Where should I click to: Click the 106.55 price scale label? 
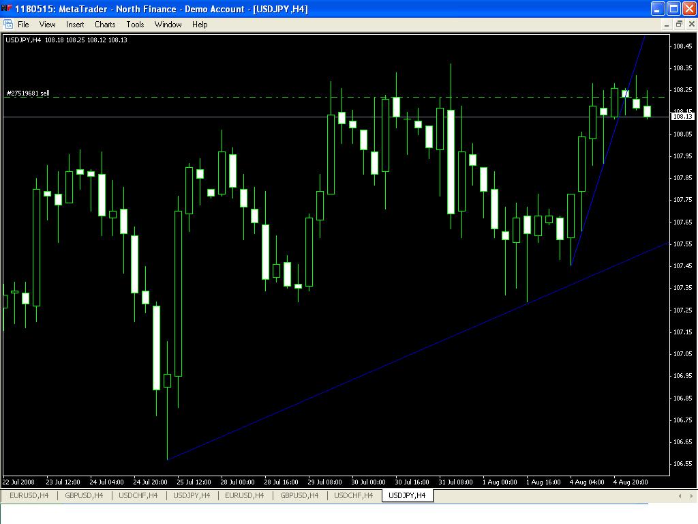tap(682, 464)
